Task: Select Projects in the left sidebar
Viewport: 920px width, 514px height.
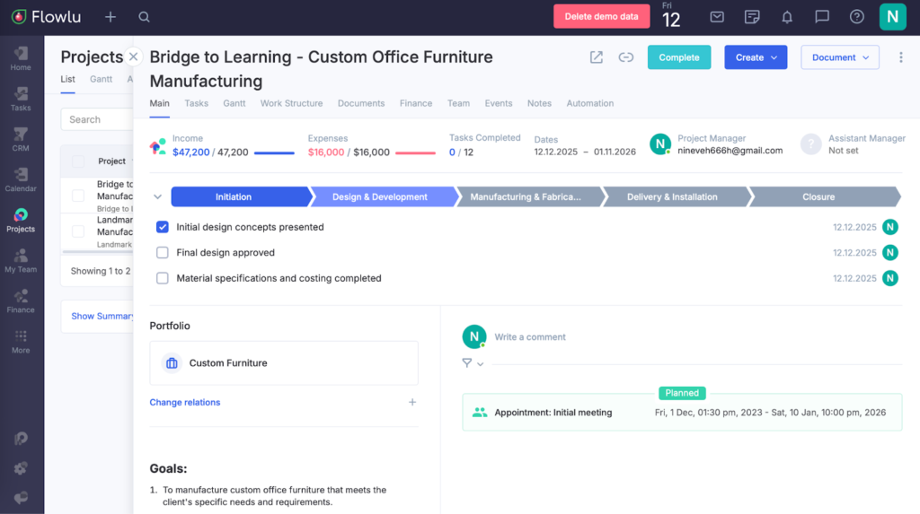Action: (x=21, y=221)
